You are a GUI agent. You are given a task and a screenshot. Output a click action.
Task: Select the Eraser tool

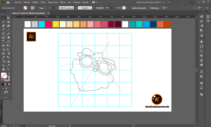point(8,38)
